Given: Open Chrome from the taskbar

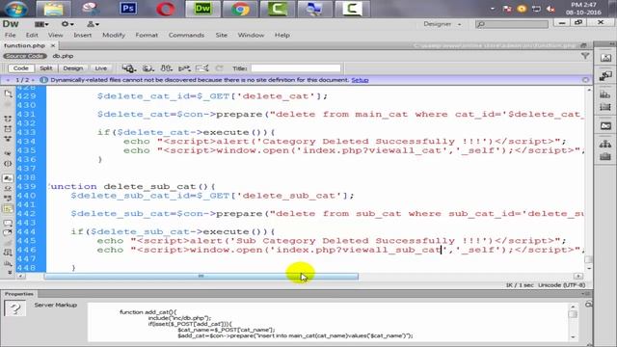Looking at the screenshot, I should pyautogui.click(x=240, y=9).
